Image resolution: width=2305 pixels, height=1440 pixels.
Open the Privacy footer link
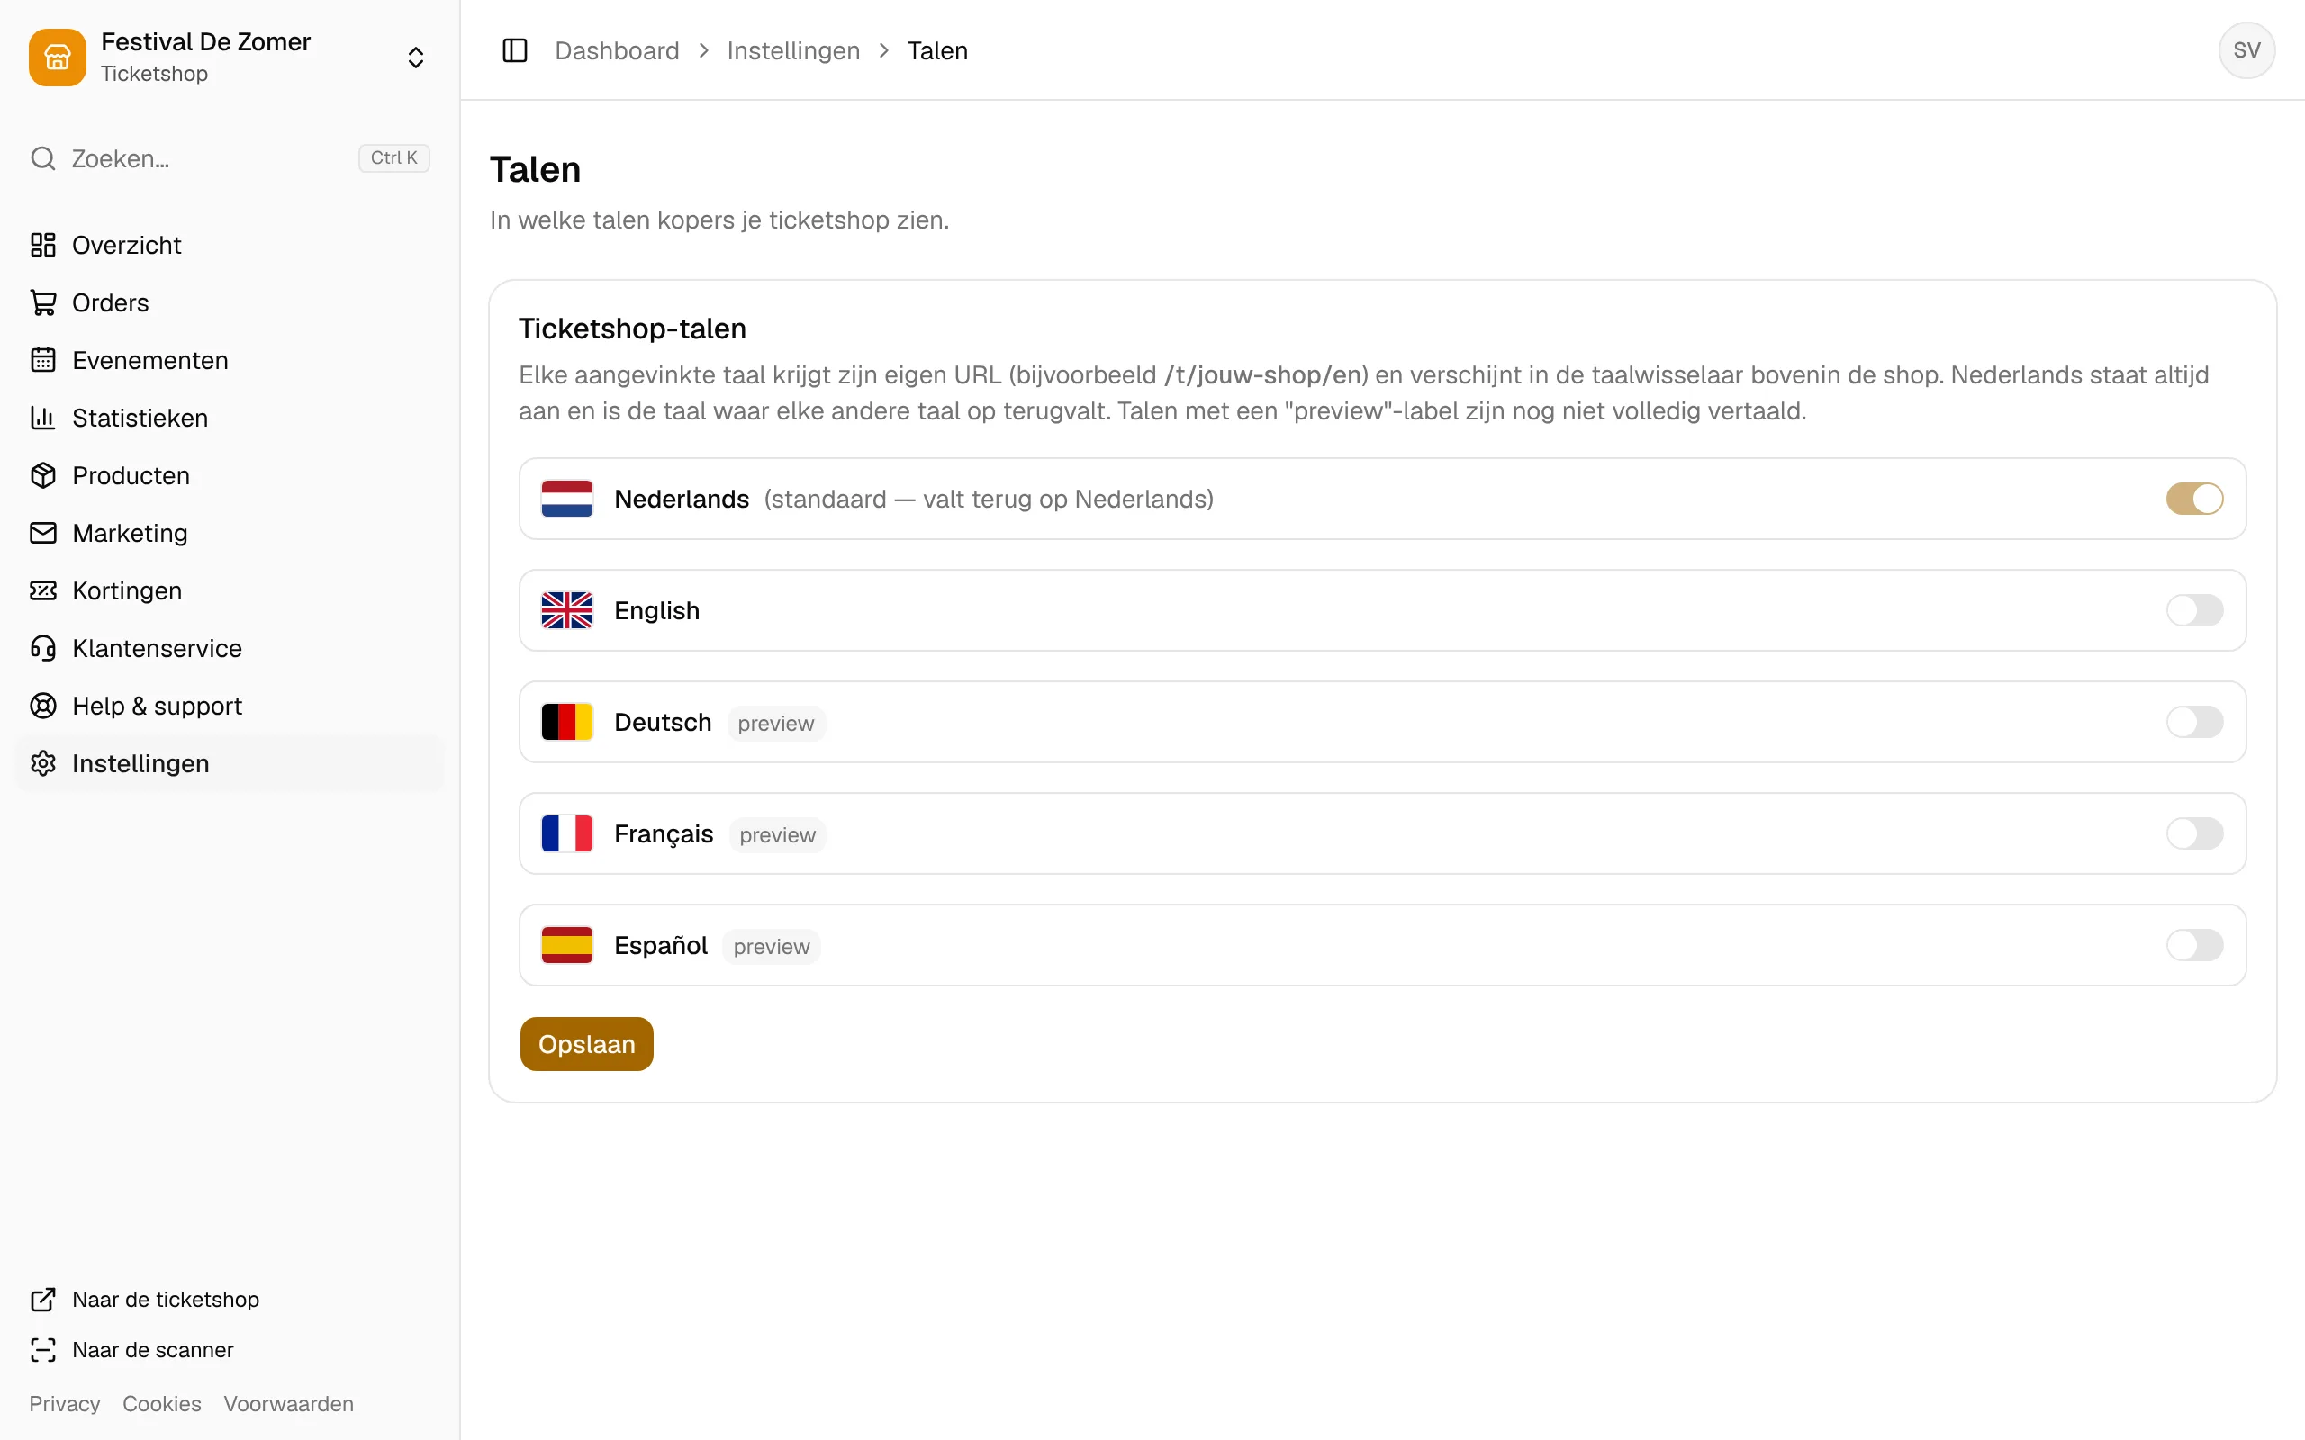click(65, 1404)
